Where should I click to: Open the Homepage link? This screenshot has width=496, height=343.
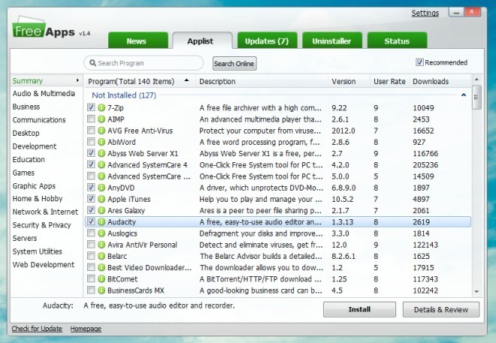click(86, 329)
